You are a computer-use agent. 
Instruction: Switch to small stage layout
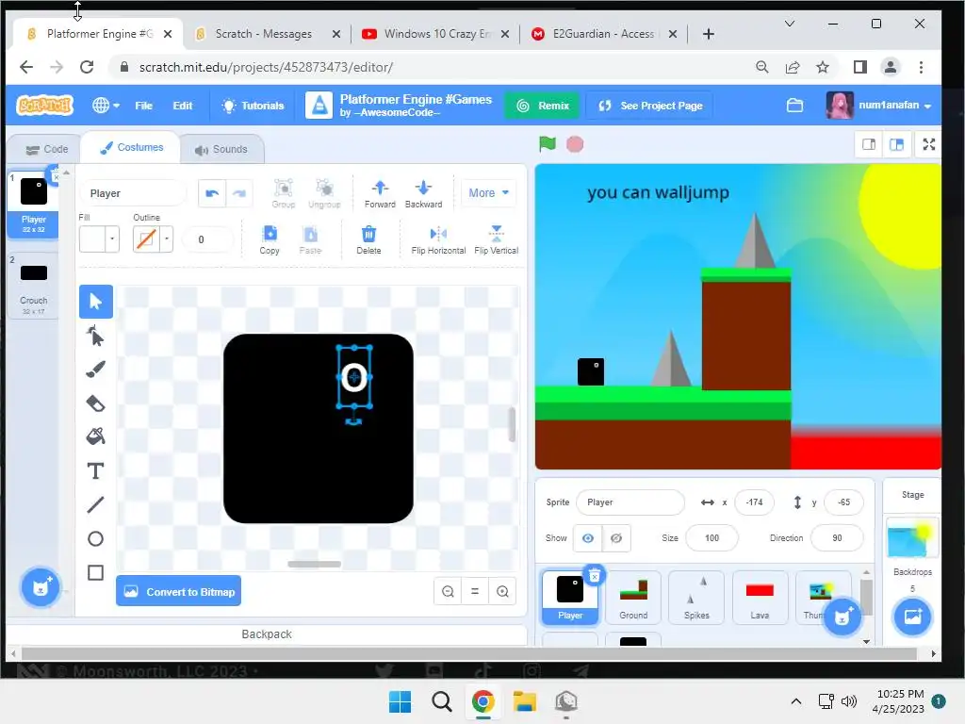(x=869, y=144)
